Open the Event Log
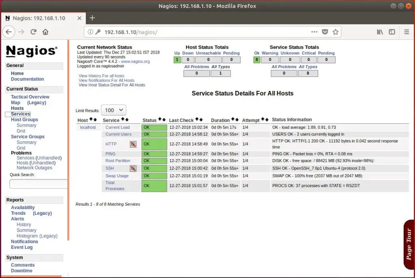 coord(22,247)
